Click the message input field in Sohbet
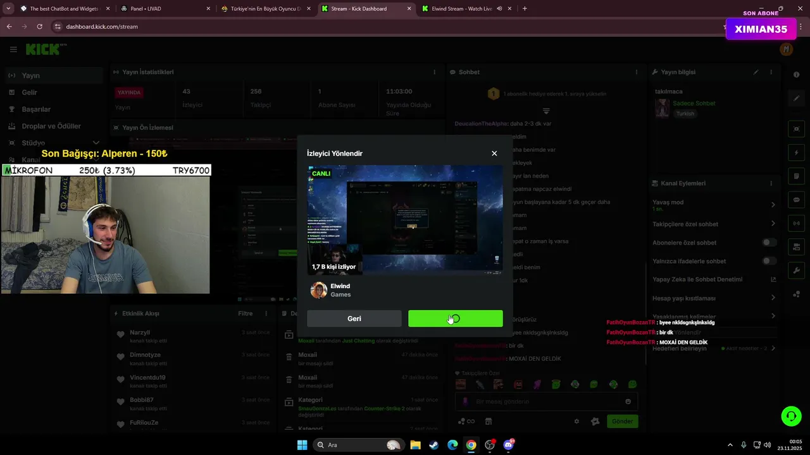This screenshot has height=455, width=810. 546,401
